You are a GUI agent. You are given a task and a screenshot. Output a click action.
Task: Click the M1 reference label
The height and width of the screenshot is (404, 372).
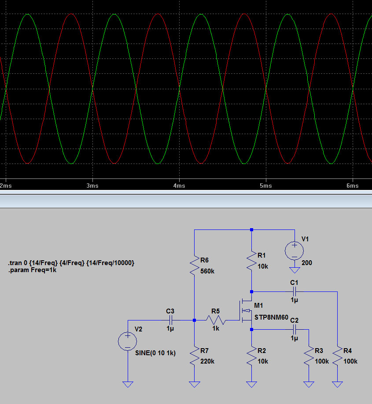[x=258, y=306]
